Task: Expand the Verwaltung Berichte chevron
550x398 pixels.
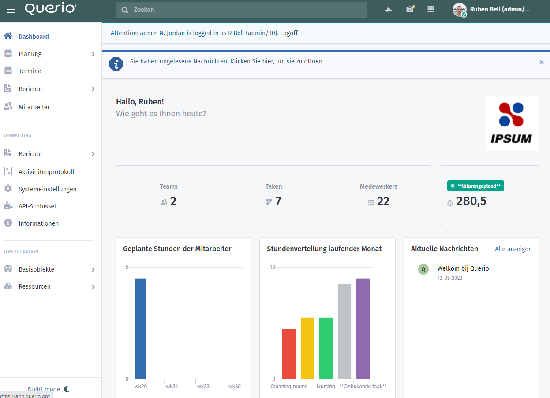Action: [x=93, y=154]
